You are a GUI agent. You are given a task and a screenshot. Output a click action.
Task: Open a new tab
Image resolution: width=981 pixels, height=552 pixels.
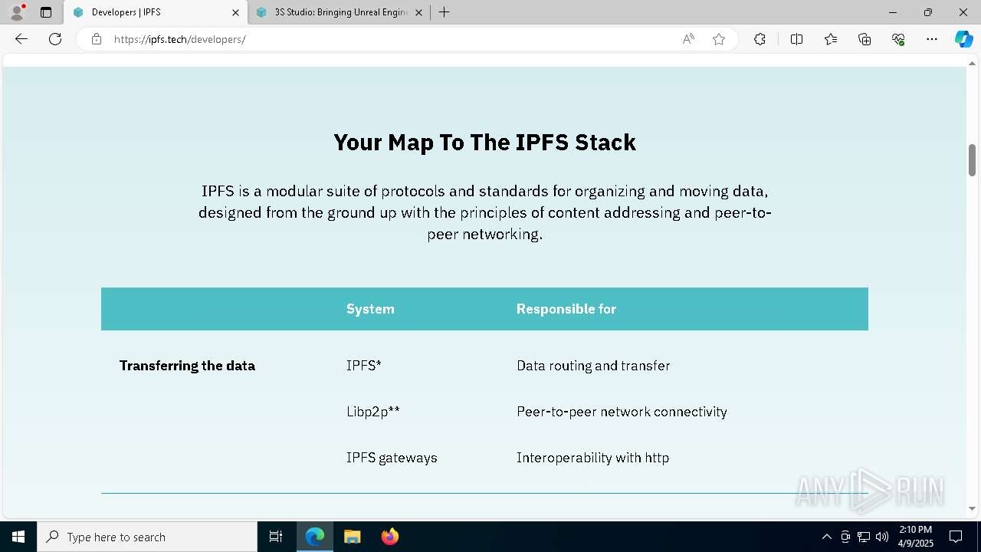pos(444,12)
